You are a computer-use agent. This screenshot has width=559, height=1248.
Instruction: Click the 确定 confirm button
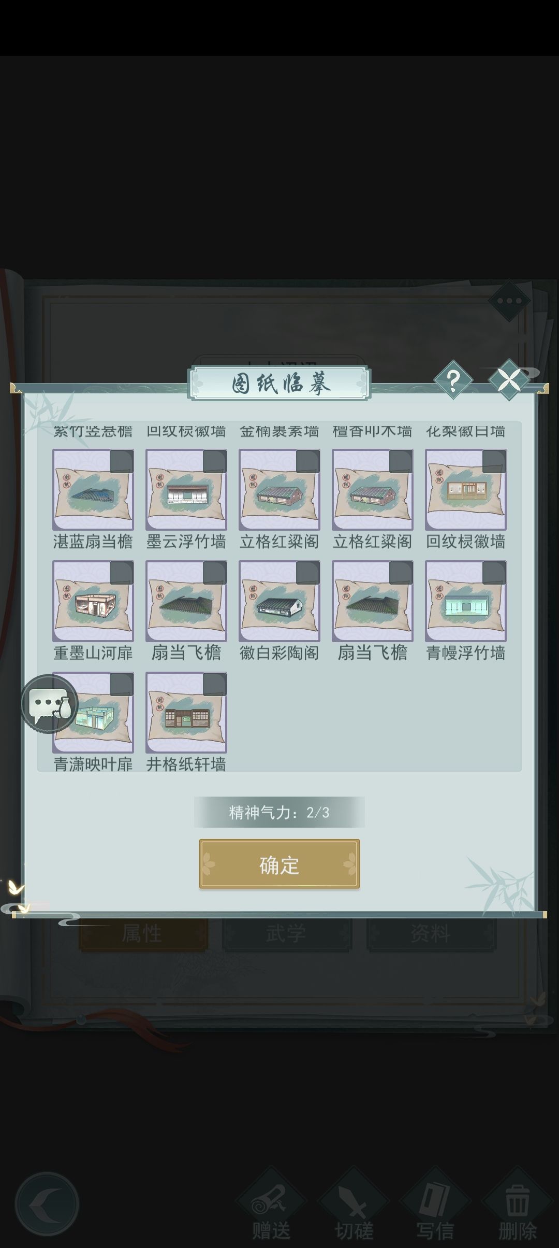pyautogui.click(x=279, y=864)
